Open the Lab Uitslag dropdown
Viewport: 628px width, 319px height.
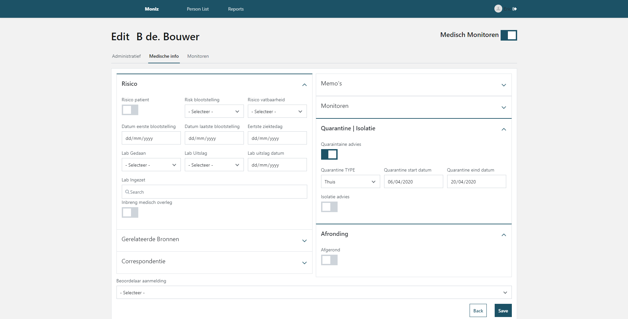(x=214, y=165)
